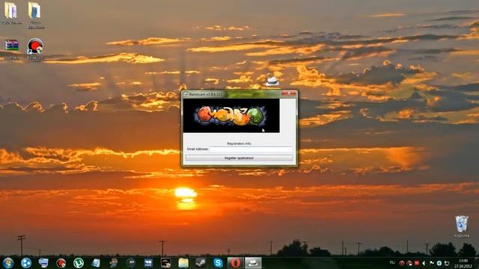The width and height of the screenshot is (479, 269).
Task: Open the computer monitor icon in taskbar
Action: (43, 262)
